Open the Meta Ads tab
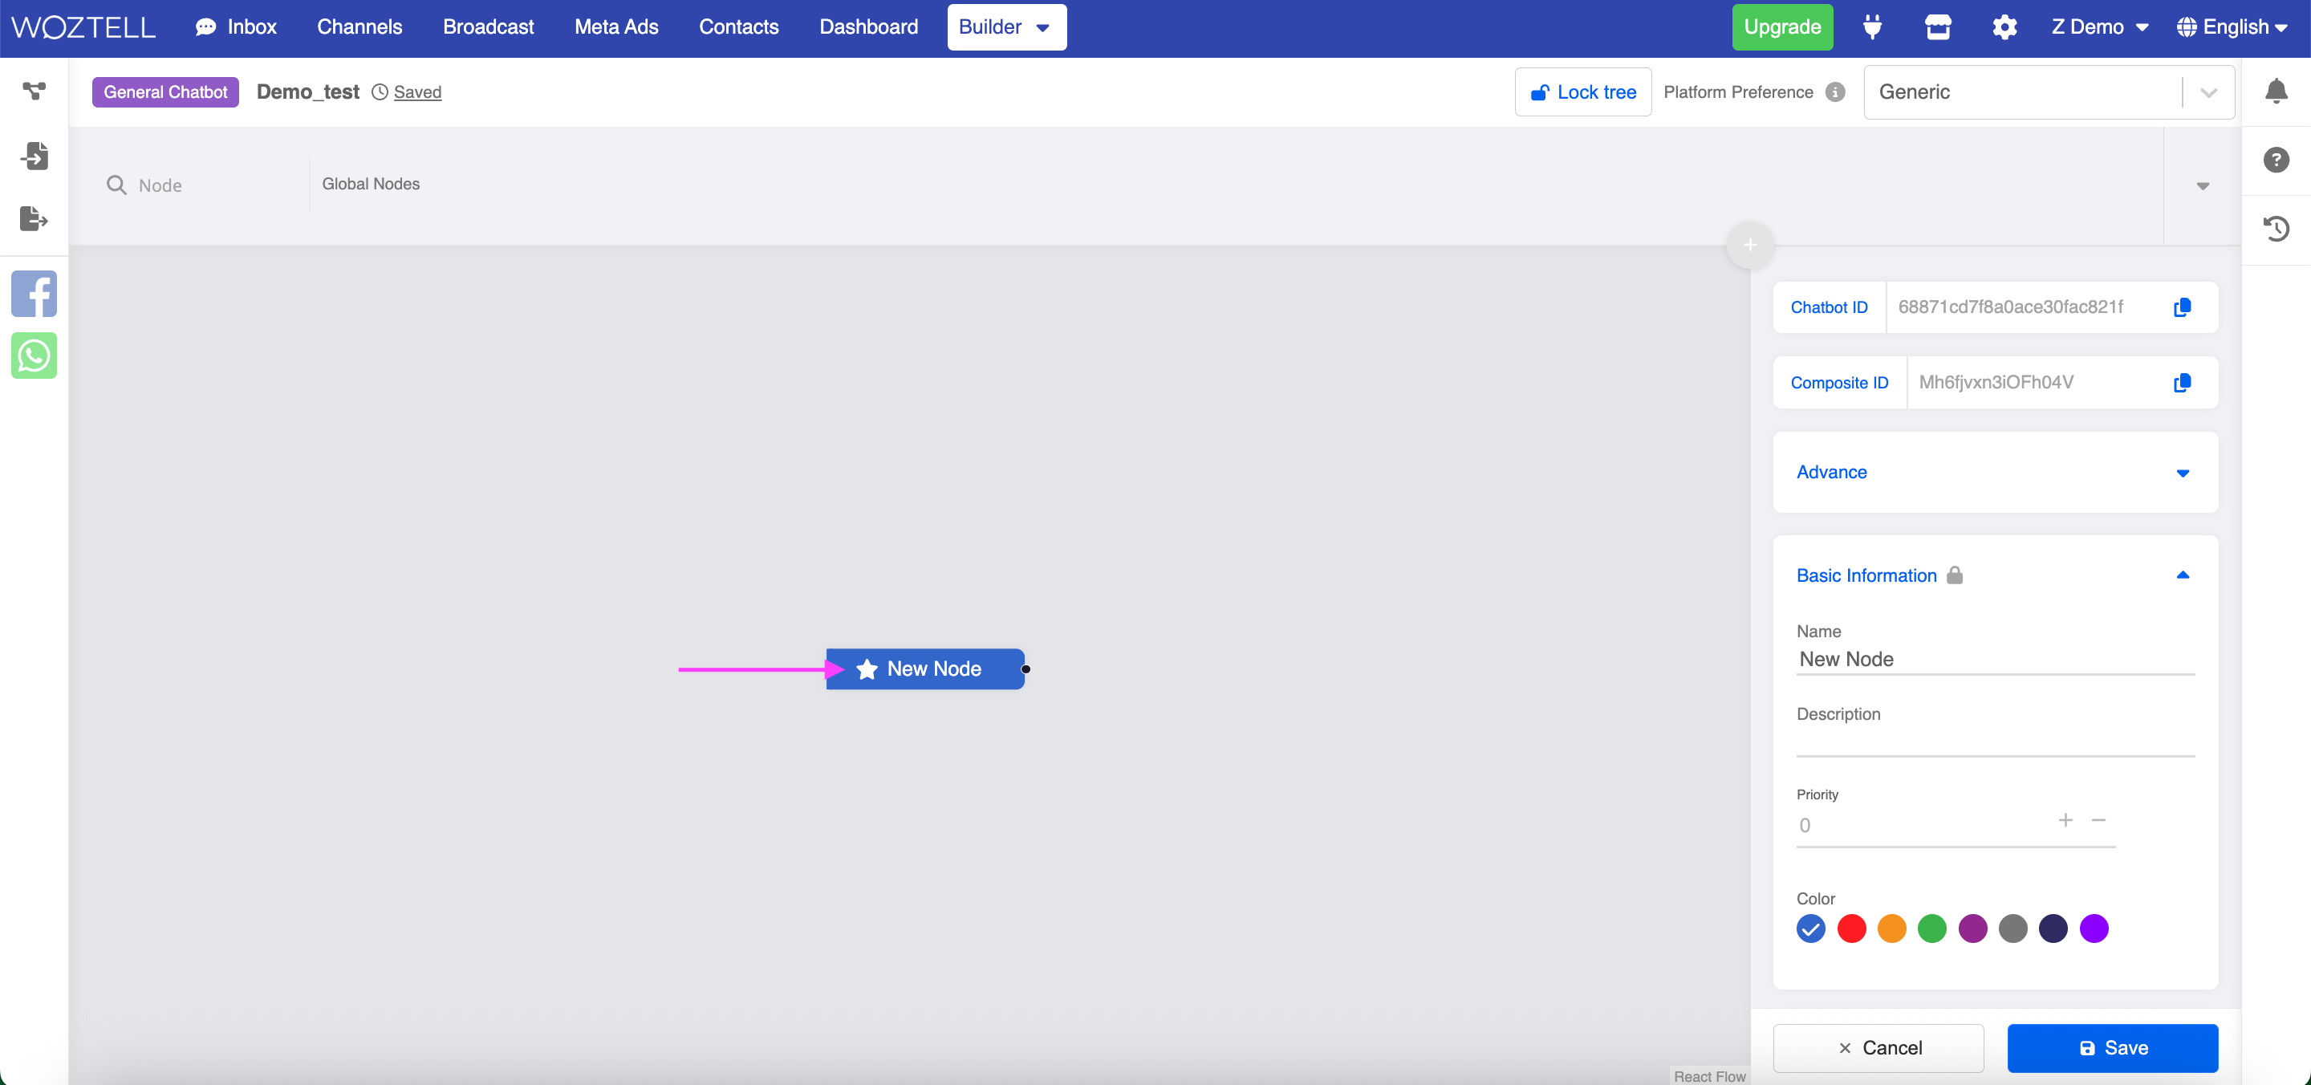 [x=616, y=27]
